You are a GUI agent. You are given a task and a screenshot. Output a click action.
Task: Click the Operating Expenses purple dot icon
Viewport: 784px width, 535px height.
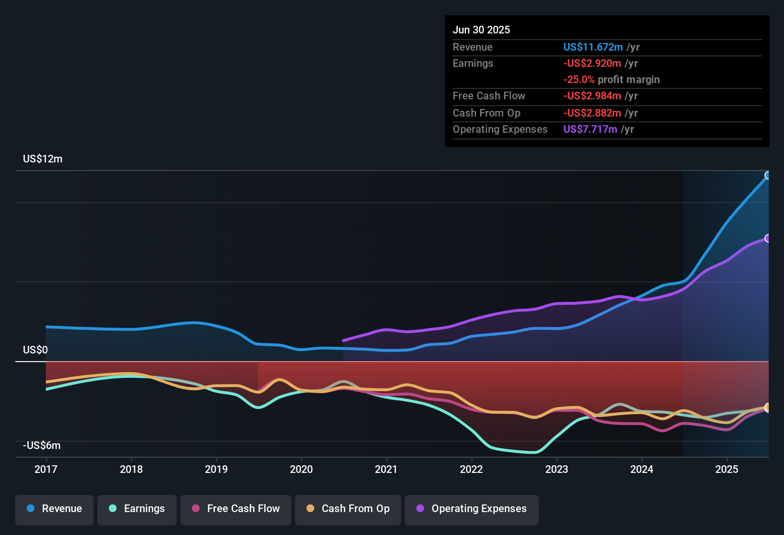point(420,509)
